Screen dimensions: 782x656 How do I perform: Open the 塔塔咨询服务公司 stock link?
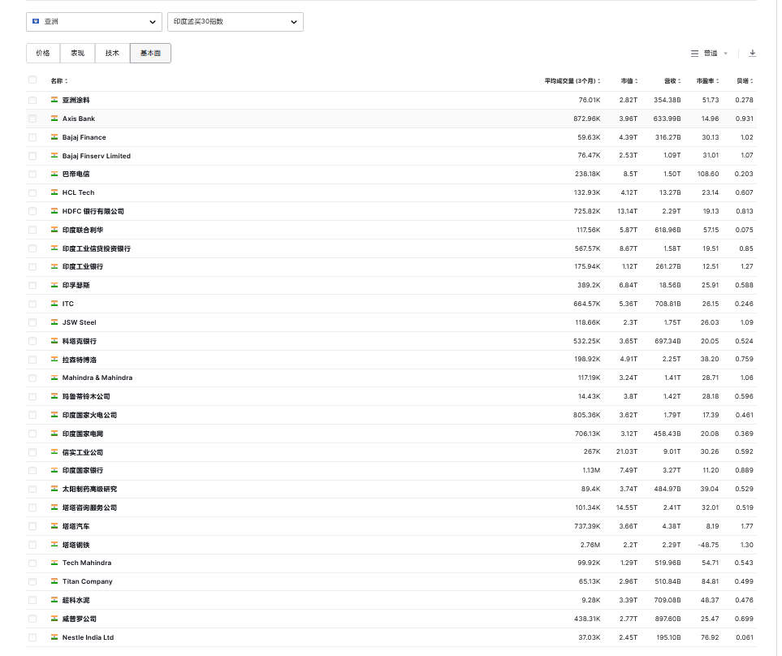click(89, 507)
